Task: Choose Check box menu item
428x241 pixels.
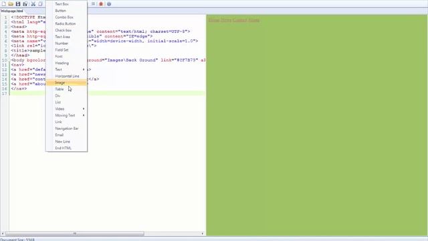Action: pyautogui.click(x=67, y=30)
